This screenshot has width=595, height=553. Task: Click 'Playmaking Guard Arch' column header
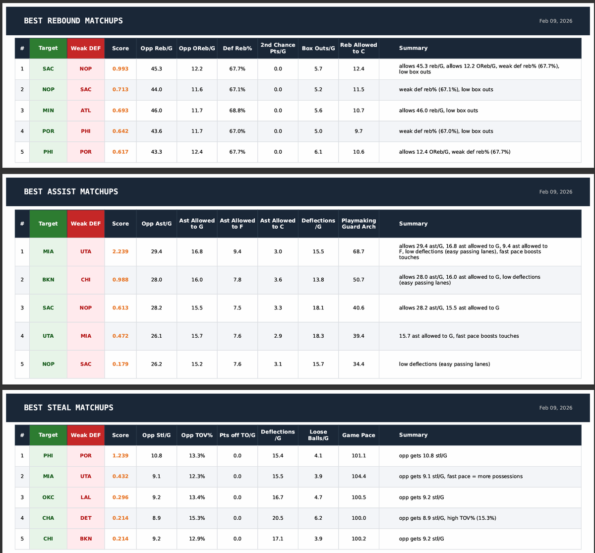(x=358, y=224)
